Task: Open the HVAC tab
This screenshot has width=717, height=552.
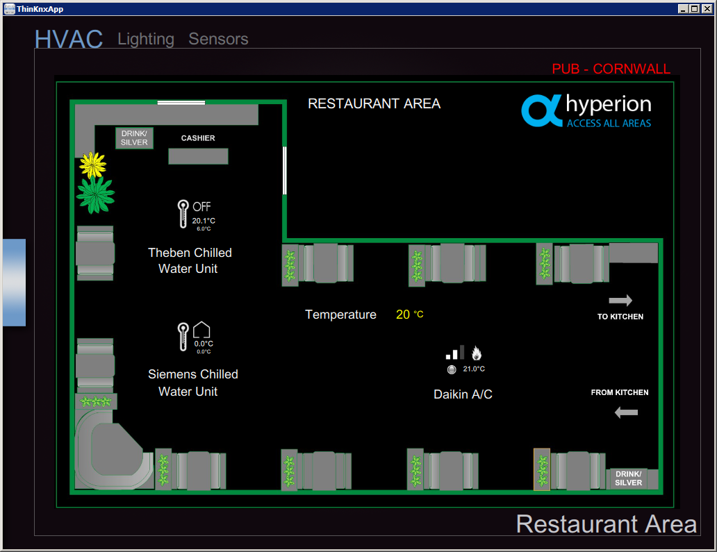Action: (x=69, y=40)
